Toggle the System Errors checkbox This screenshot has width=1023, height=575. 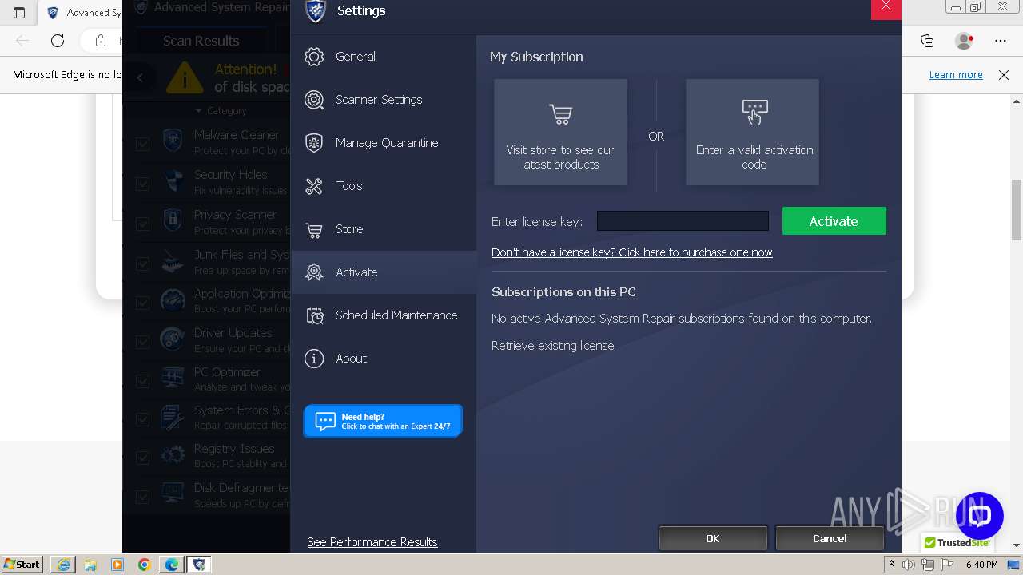coord(142,419)
